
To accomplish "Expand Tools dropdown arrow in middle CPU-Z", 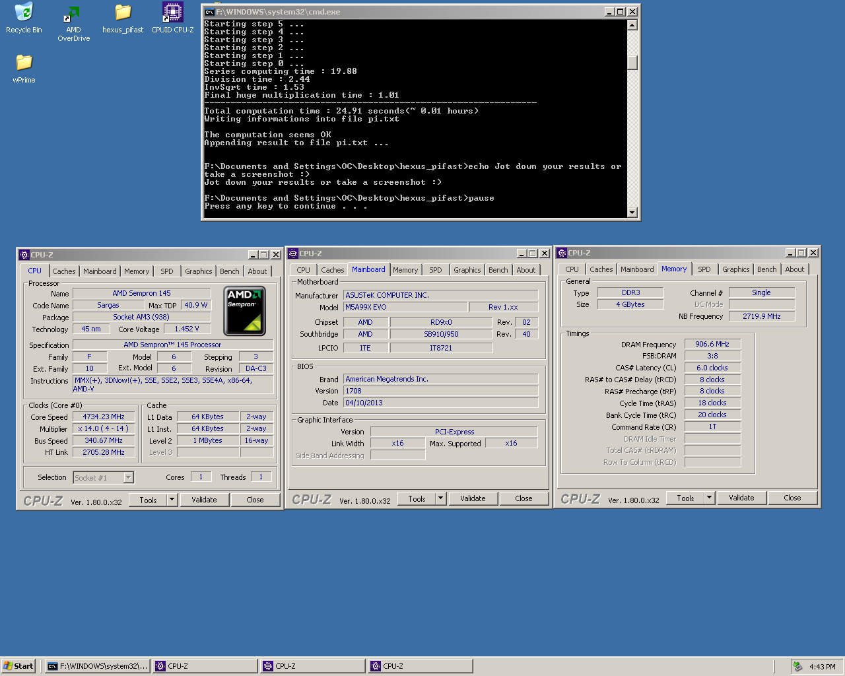I will [441, 498].
